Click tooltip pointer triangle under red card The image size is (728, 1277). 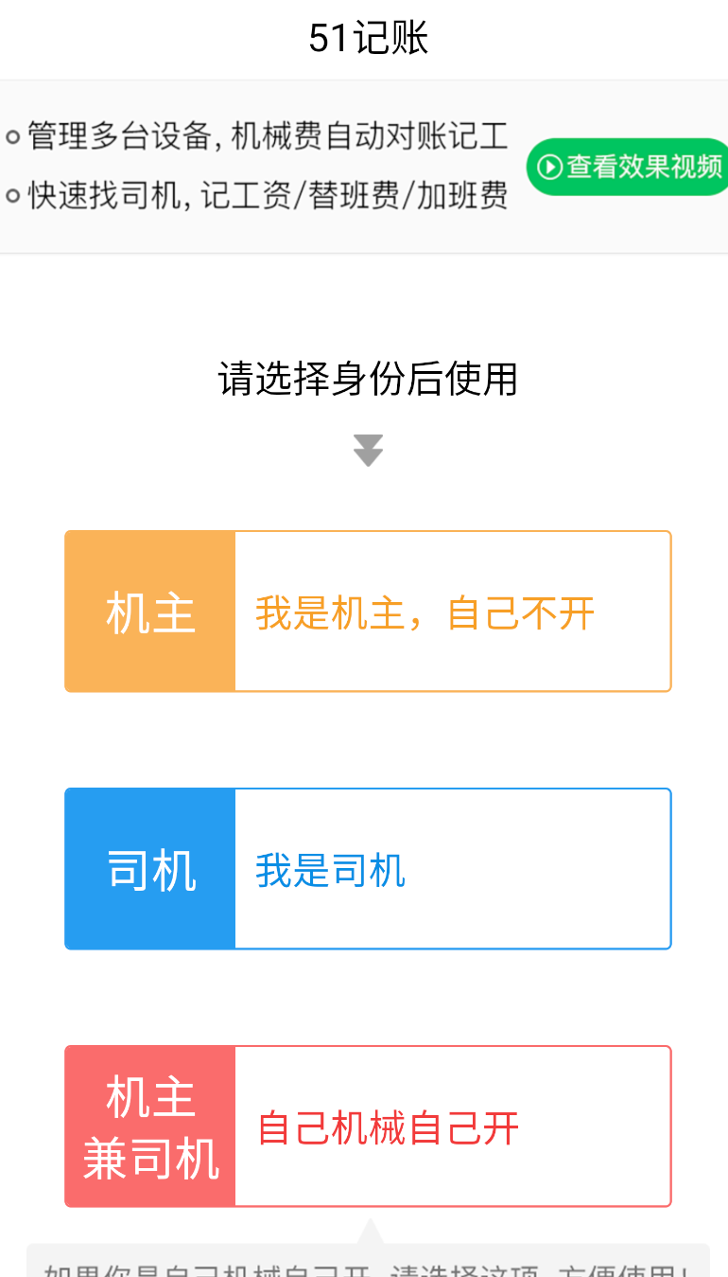click(371, 1232)
